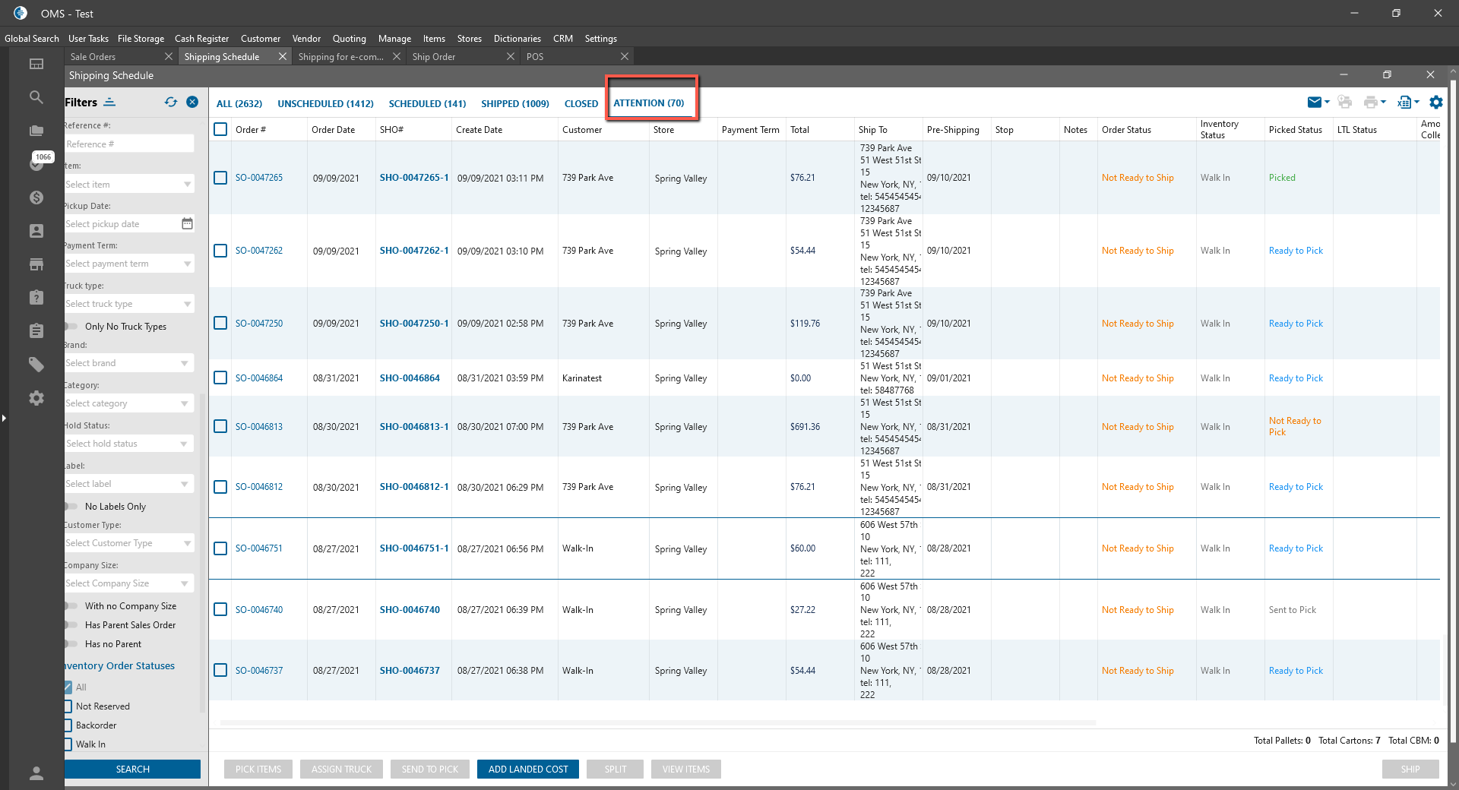Open grid settings gear icon
The width and height of the screenshot is (1459, 790).
pyautogui.click(x=1435, y=103)
